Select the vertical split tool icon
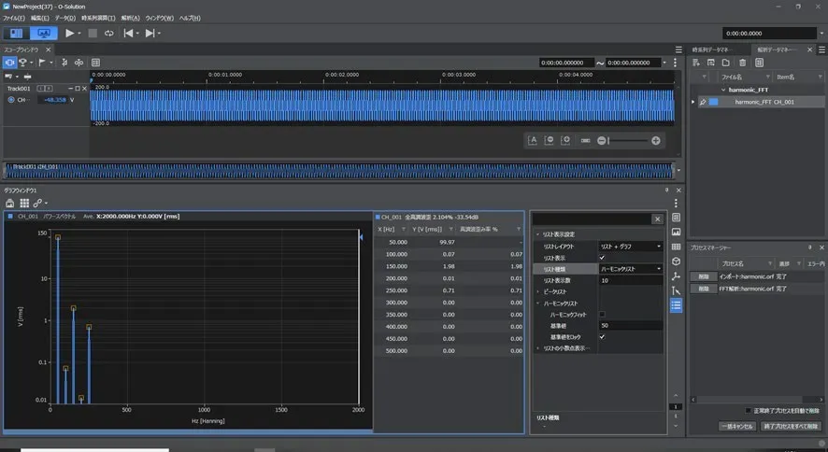The height and width of the screenshot is (452, 828). [x=64, y=63]
